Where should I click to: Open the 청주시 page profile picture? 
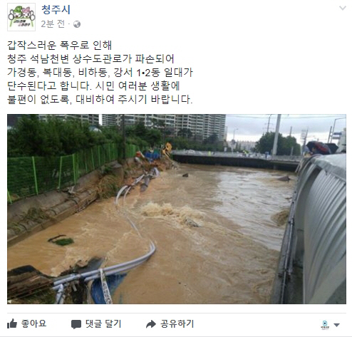(21, 17)
